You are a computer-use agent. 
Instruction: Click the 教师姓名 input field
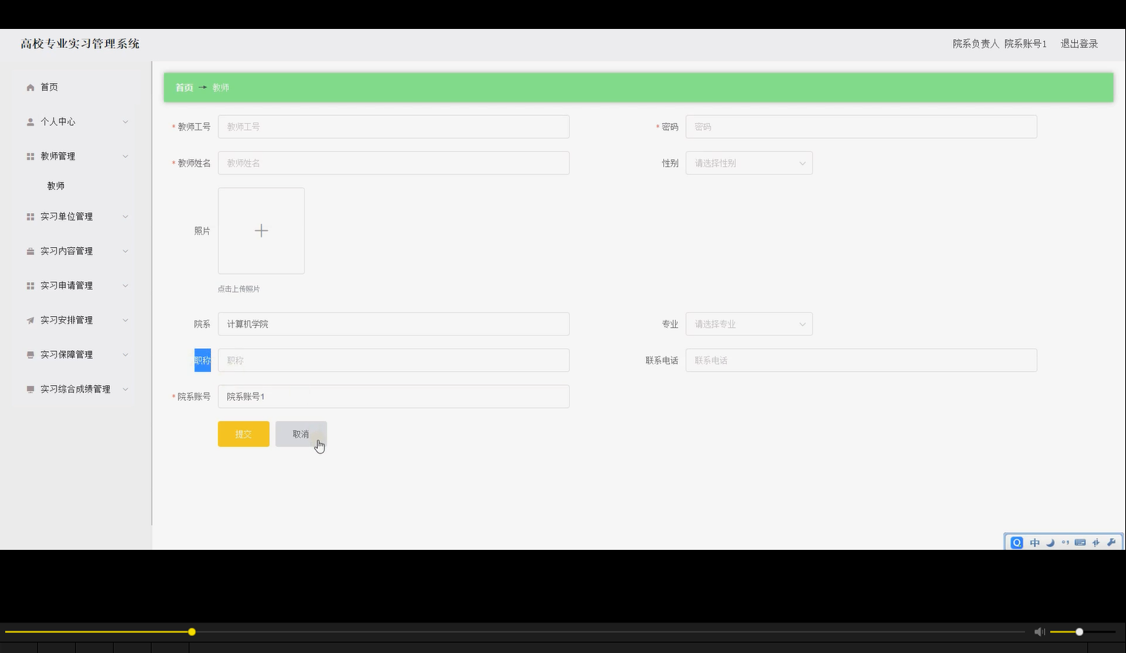click(394, 163)
